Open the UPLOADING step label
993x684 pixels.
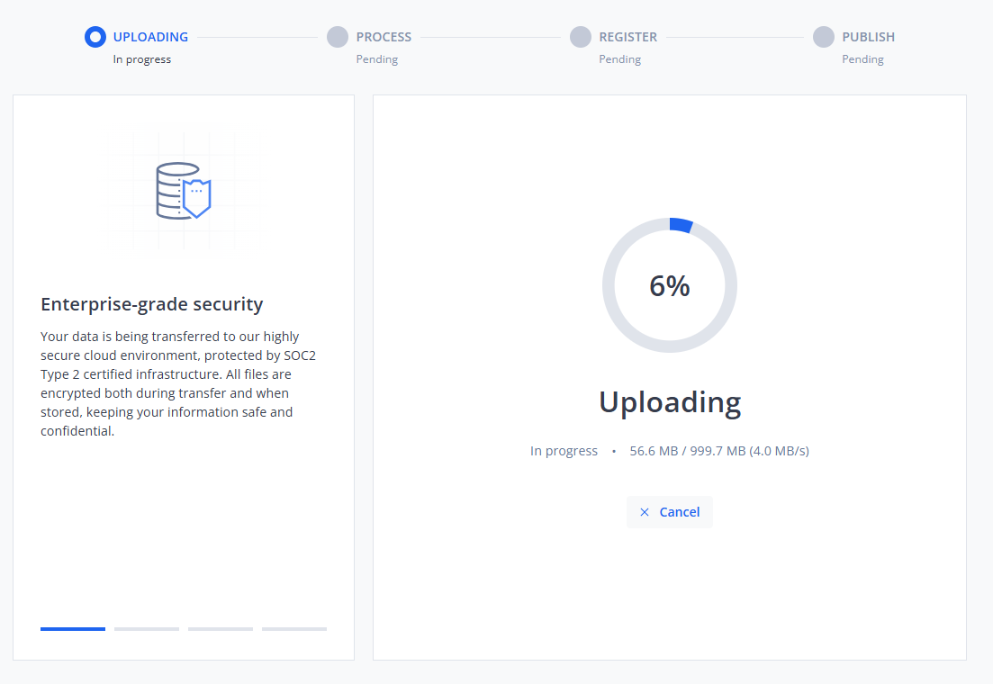click(x=150, y=37)
